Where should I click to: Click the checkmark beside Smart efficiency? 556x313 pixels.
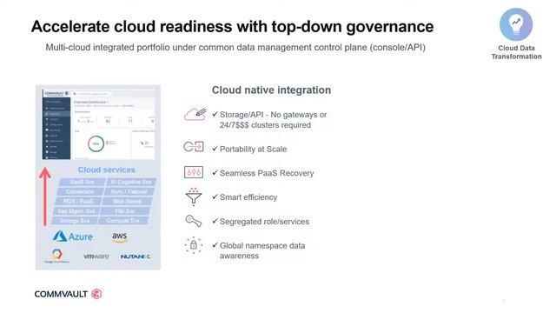click(x=215, y=196)
